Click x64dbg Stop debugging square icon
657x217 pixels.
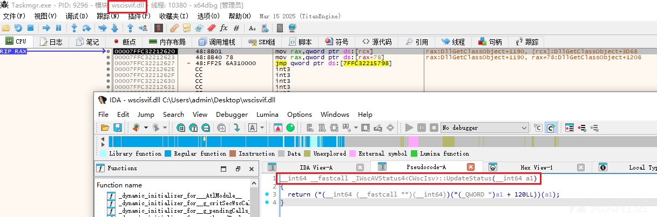point(30,27)
